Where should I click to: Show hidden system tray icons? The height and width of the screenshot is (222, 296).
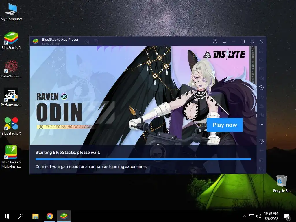(x=245, y=216)
